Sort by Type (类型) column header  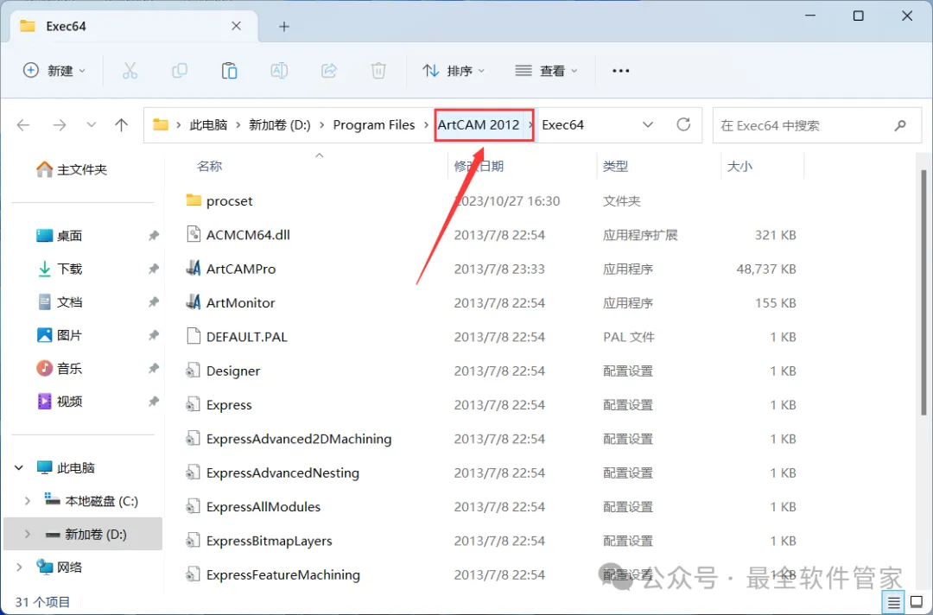tap(615, 167)
